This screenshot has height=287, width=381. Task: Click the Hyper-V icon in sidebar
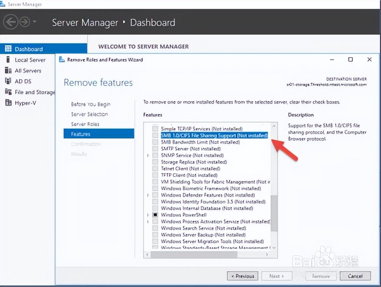point(8,103)
